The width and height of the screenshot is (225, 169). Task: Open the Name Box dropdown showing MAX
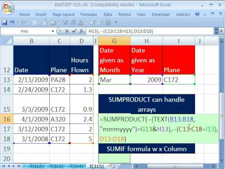click(53, 31)
